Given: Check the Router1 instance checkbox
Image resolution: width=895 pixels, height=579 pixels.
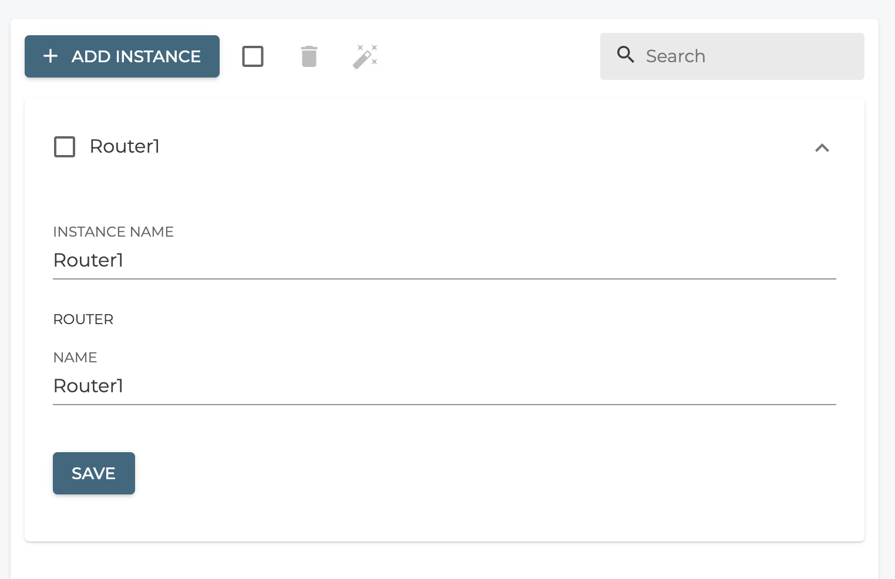Looking at the screenshot, I should 65,147.
